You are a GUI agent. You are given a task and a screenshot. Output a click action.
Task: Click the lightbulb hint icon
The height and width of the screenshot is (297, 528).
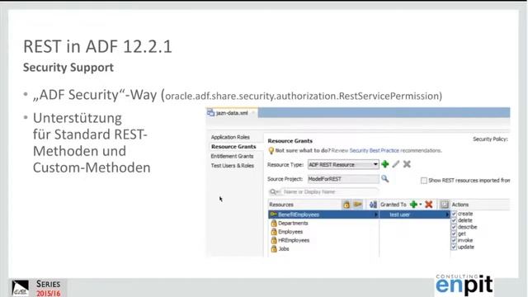(x=271, y=151)
